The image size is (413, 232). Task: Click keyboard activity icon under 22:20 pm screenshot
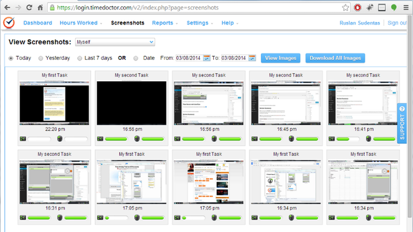(x=23, y=139)
